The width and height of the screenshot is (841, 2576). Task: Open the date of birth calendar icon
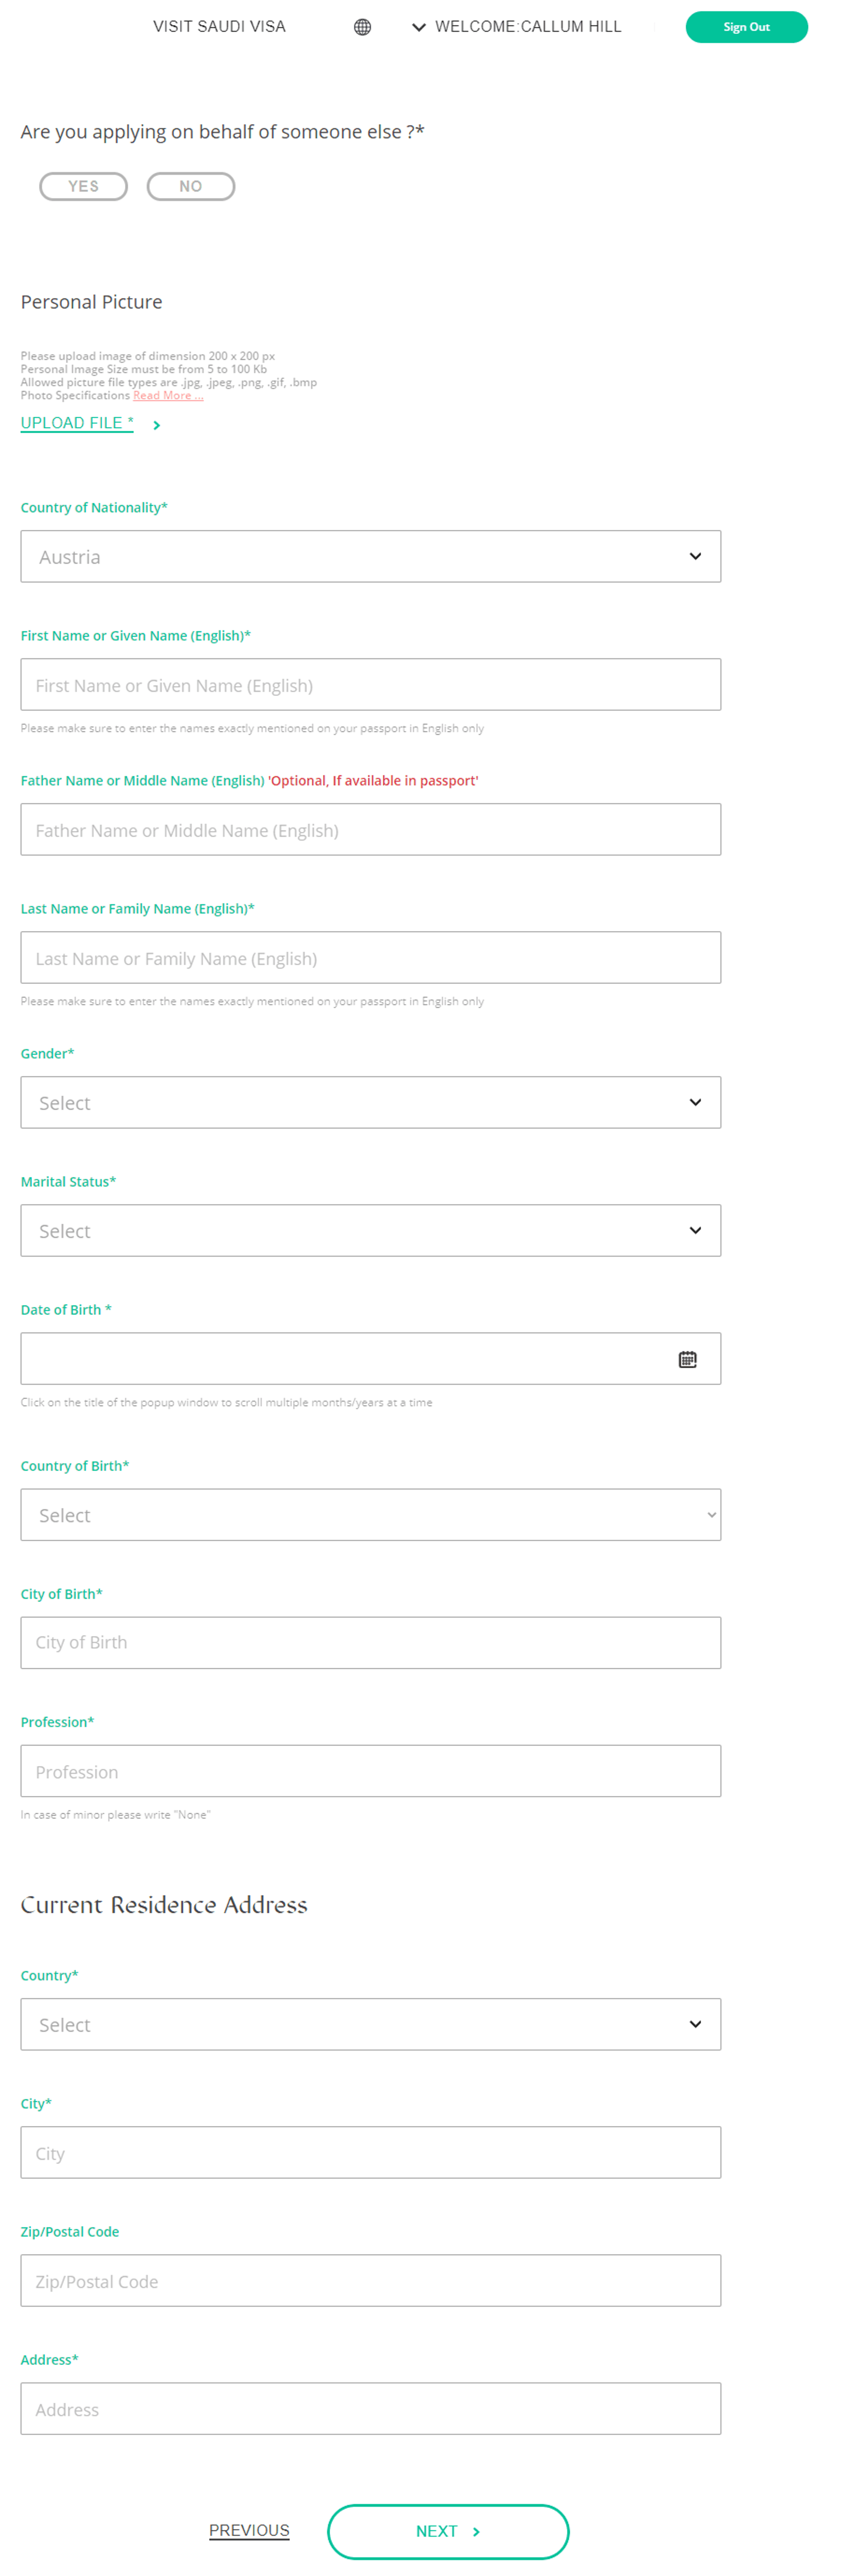pos(687,1359)
